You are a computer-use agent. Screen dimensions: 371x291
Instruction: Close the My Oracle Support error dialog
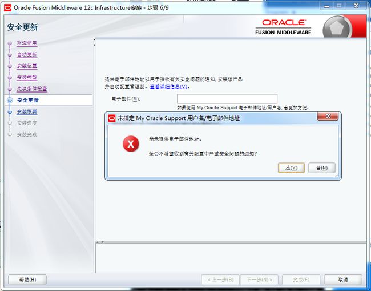click(328, 116)
